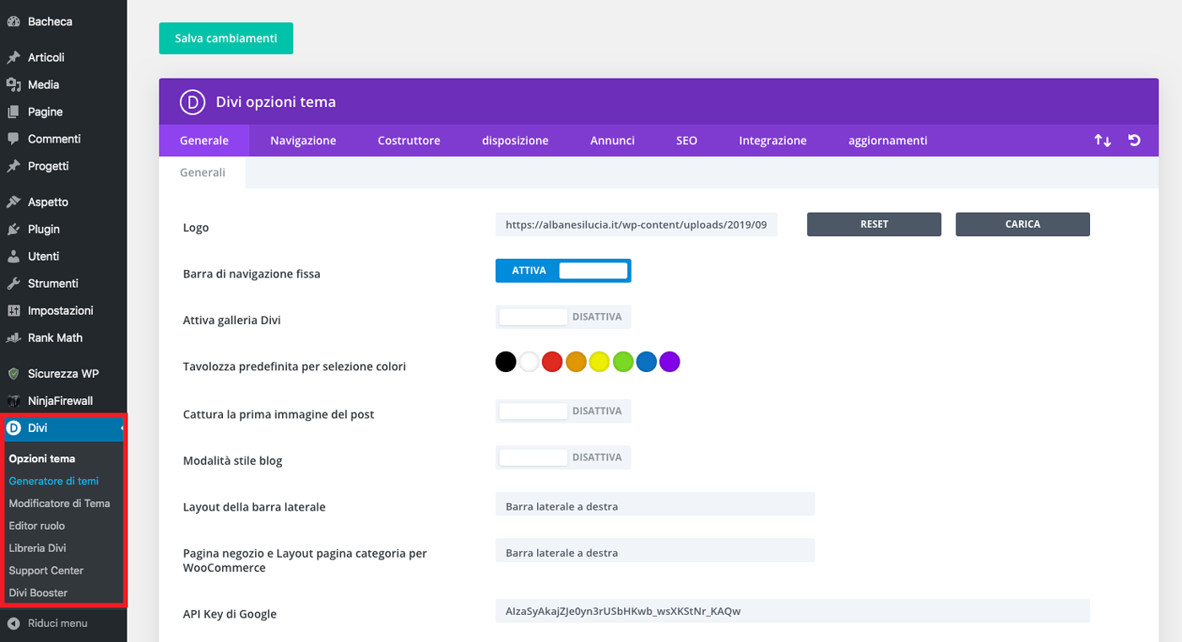Click the Bacheca dashboard icon
The height and width of the screenshot is (642, 1182).
click(14, 22)
